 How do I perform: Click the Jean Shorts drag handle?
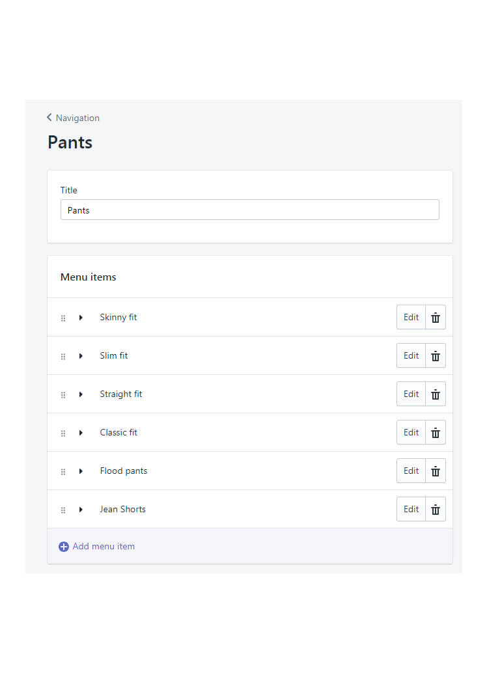coord(63,510)
